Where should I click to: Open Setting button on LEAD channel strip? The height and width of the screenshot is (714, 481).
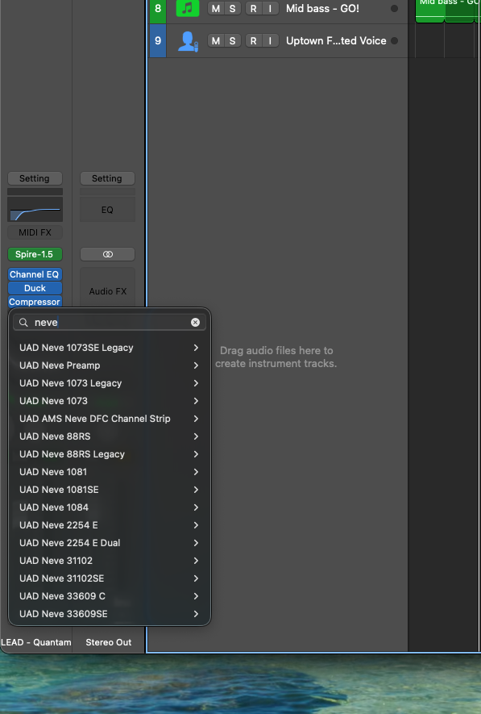pyautogui.click(x=35, y=178)
